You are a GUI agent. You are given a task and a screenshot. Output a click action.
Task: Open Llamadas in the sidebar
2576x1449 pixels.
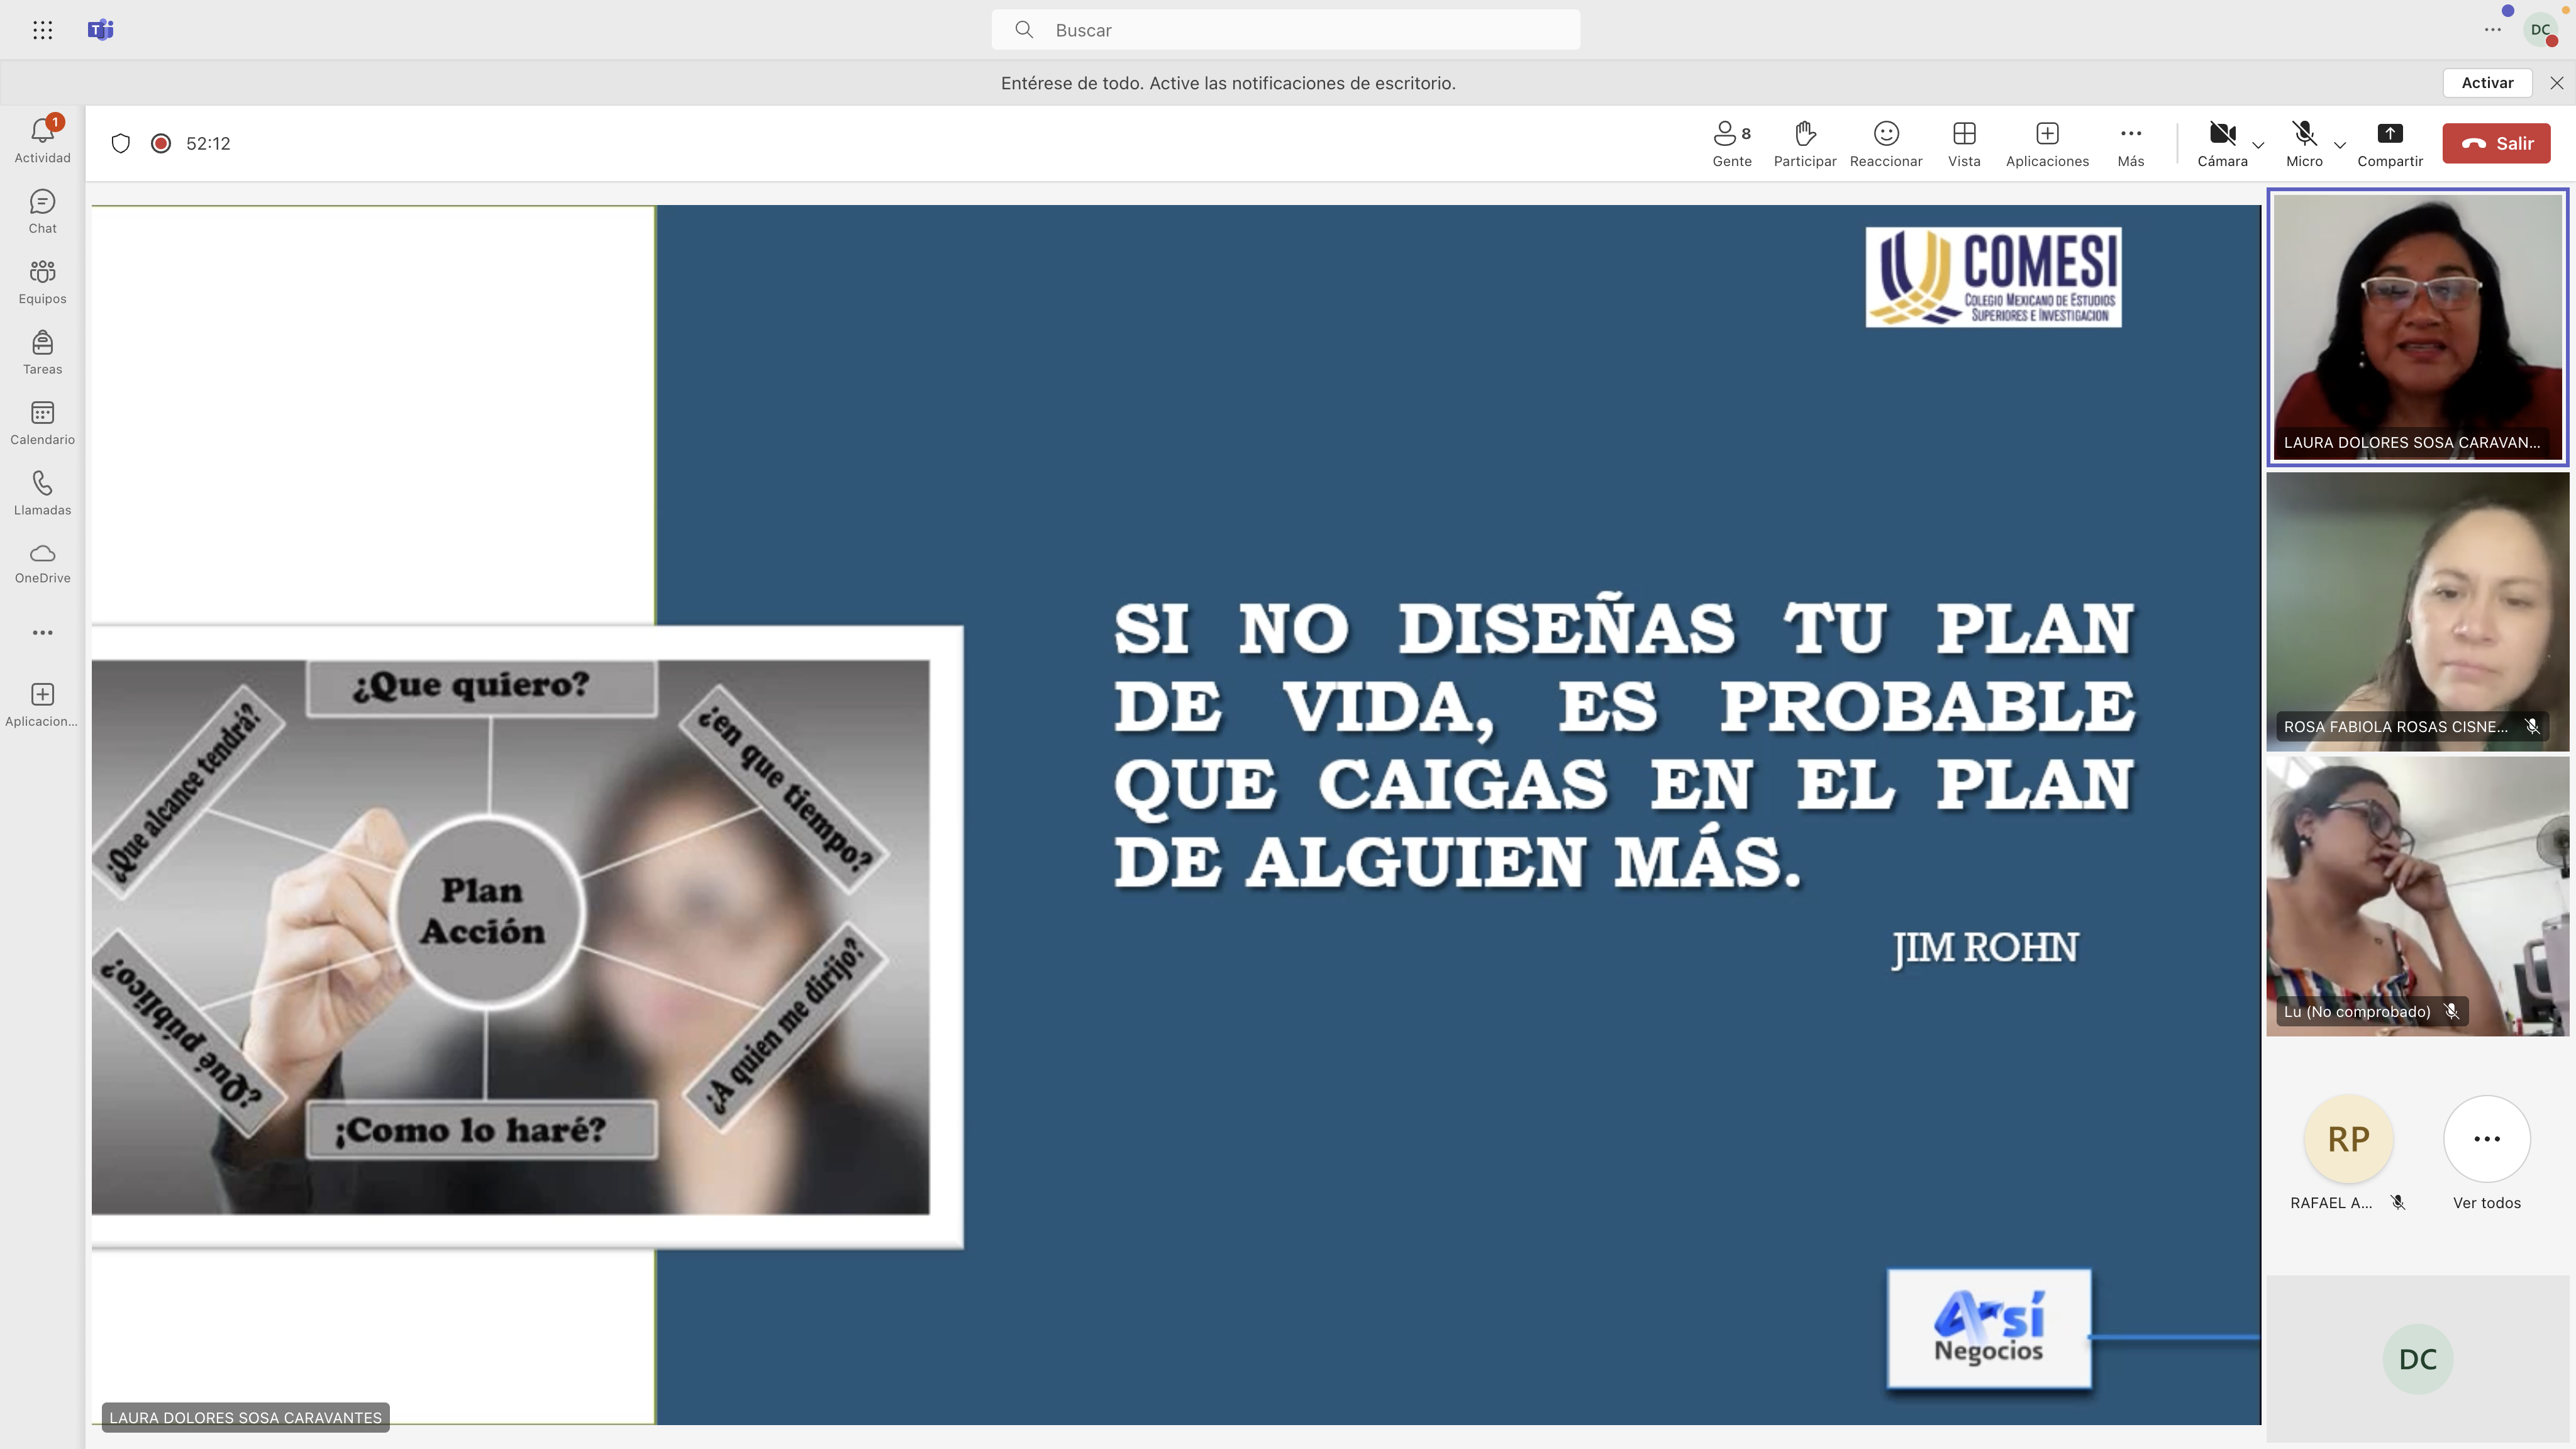[42, 493]
